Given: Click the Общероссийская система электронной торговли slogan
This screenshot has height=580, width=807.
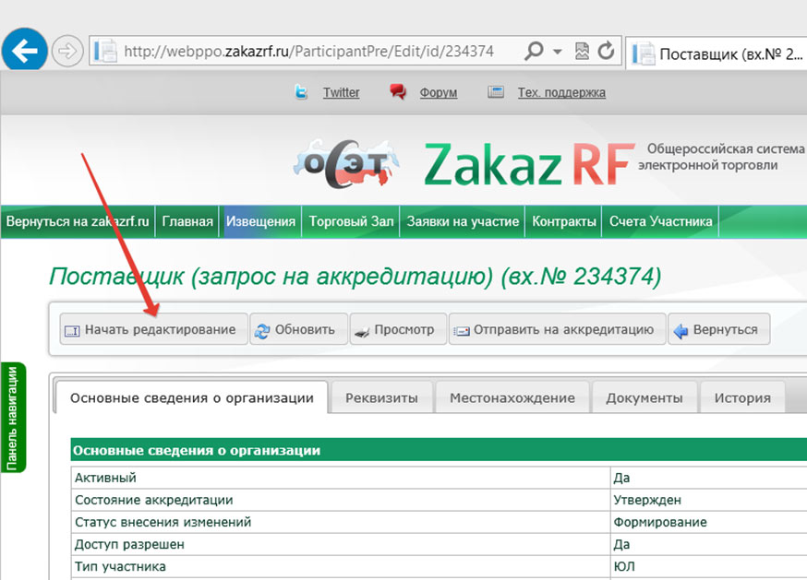Looking at the screenshot, I should (x=721, y=157).
